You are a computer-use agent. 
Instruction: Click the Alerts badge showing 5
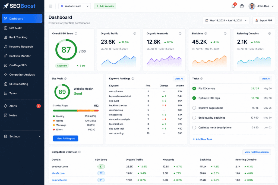click(x=39, y=106)
